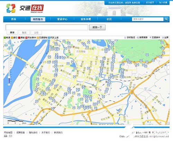Open the 联系我们 footer link
173x141 pixels.
(58, 132)
